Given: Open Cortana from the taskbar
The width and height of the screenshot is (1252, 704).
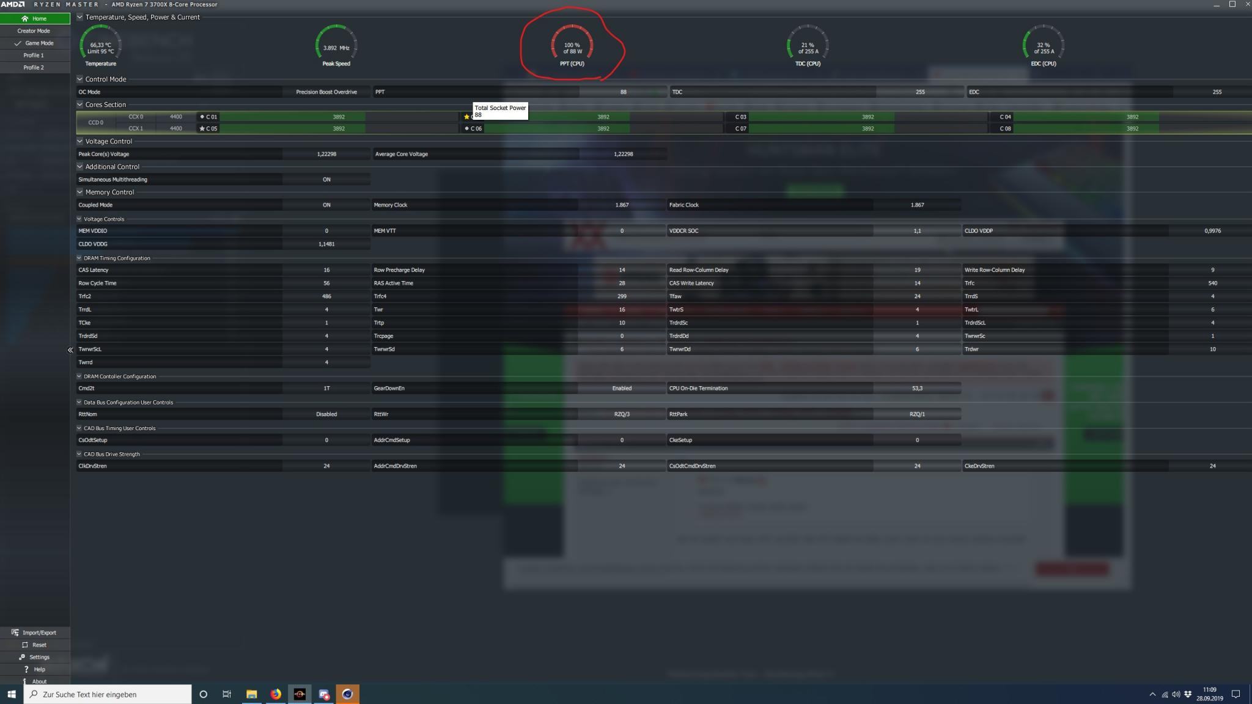Looking at the screenshot, I should [203, 694].
